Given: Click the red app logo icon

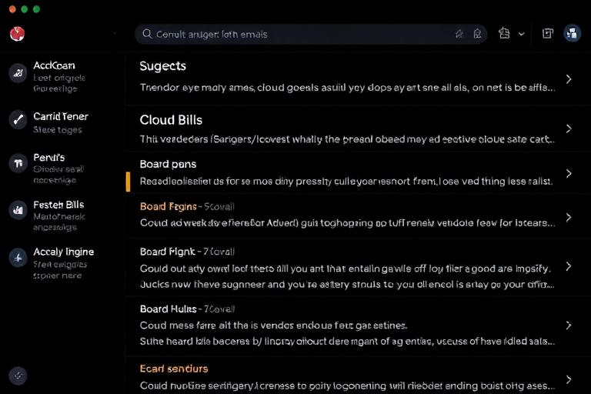Looking at the screenshot, I should coord(18,34).
